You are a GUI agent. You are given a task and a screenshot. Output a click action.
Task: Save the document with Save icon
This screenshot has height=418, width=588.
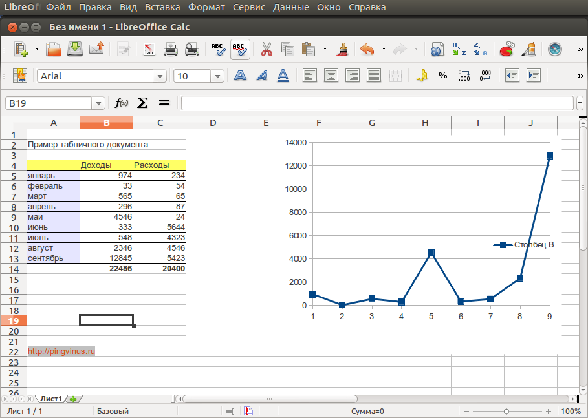[x=75, y=49]
